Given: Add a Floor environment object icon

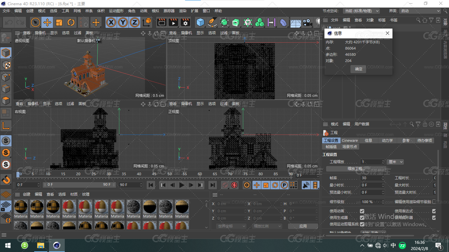Looking at the screenshot, I should [295, 22].
